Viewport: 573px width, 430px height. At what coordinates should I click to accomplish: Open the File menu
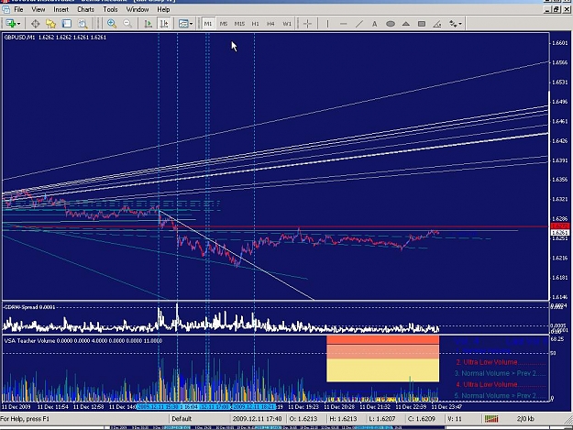tap(18, 9)
